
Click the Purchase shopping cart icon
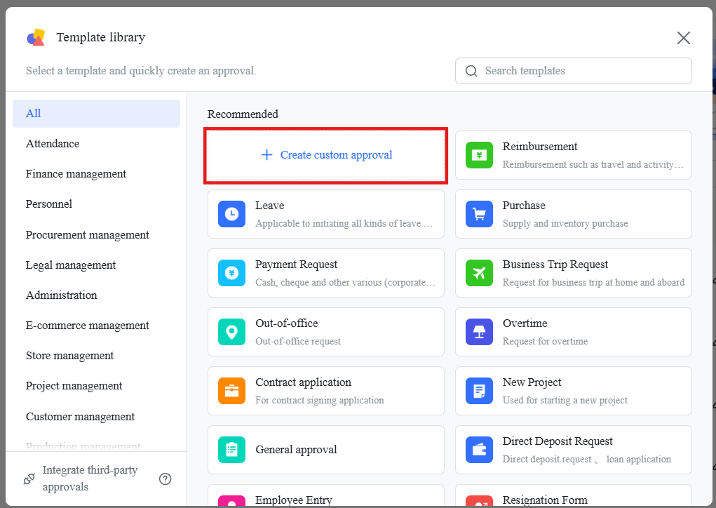coord(479,214)
